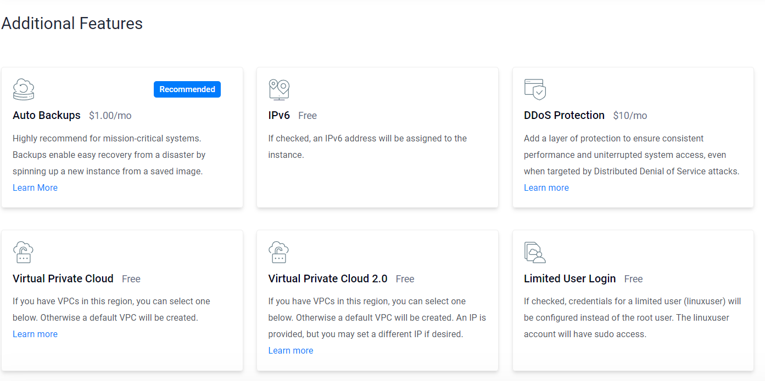
Task: Choose the Virtual Private Cloud title text
Action: (63, 278)
